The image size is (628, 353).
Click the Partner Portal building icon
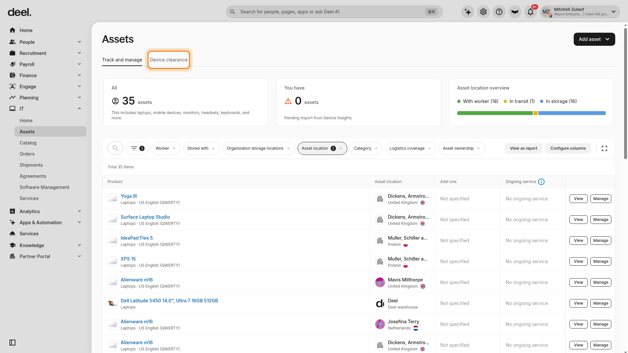12,257
